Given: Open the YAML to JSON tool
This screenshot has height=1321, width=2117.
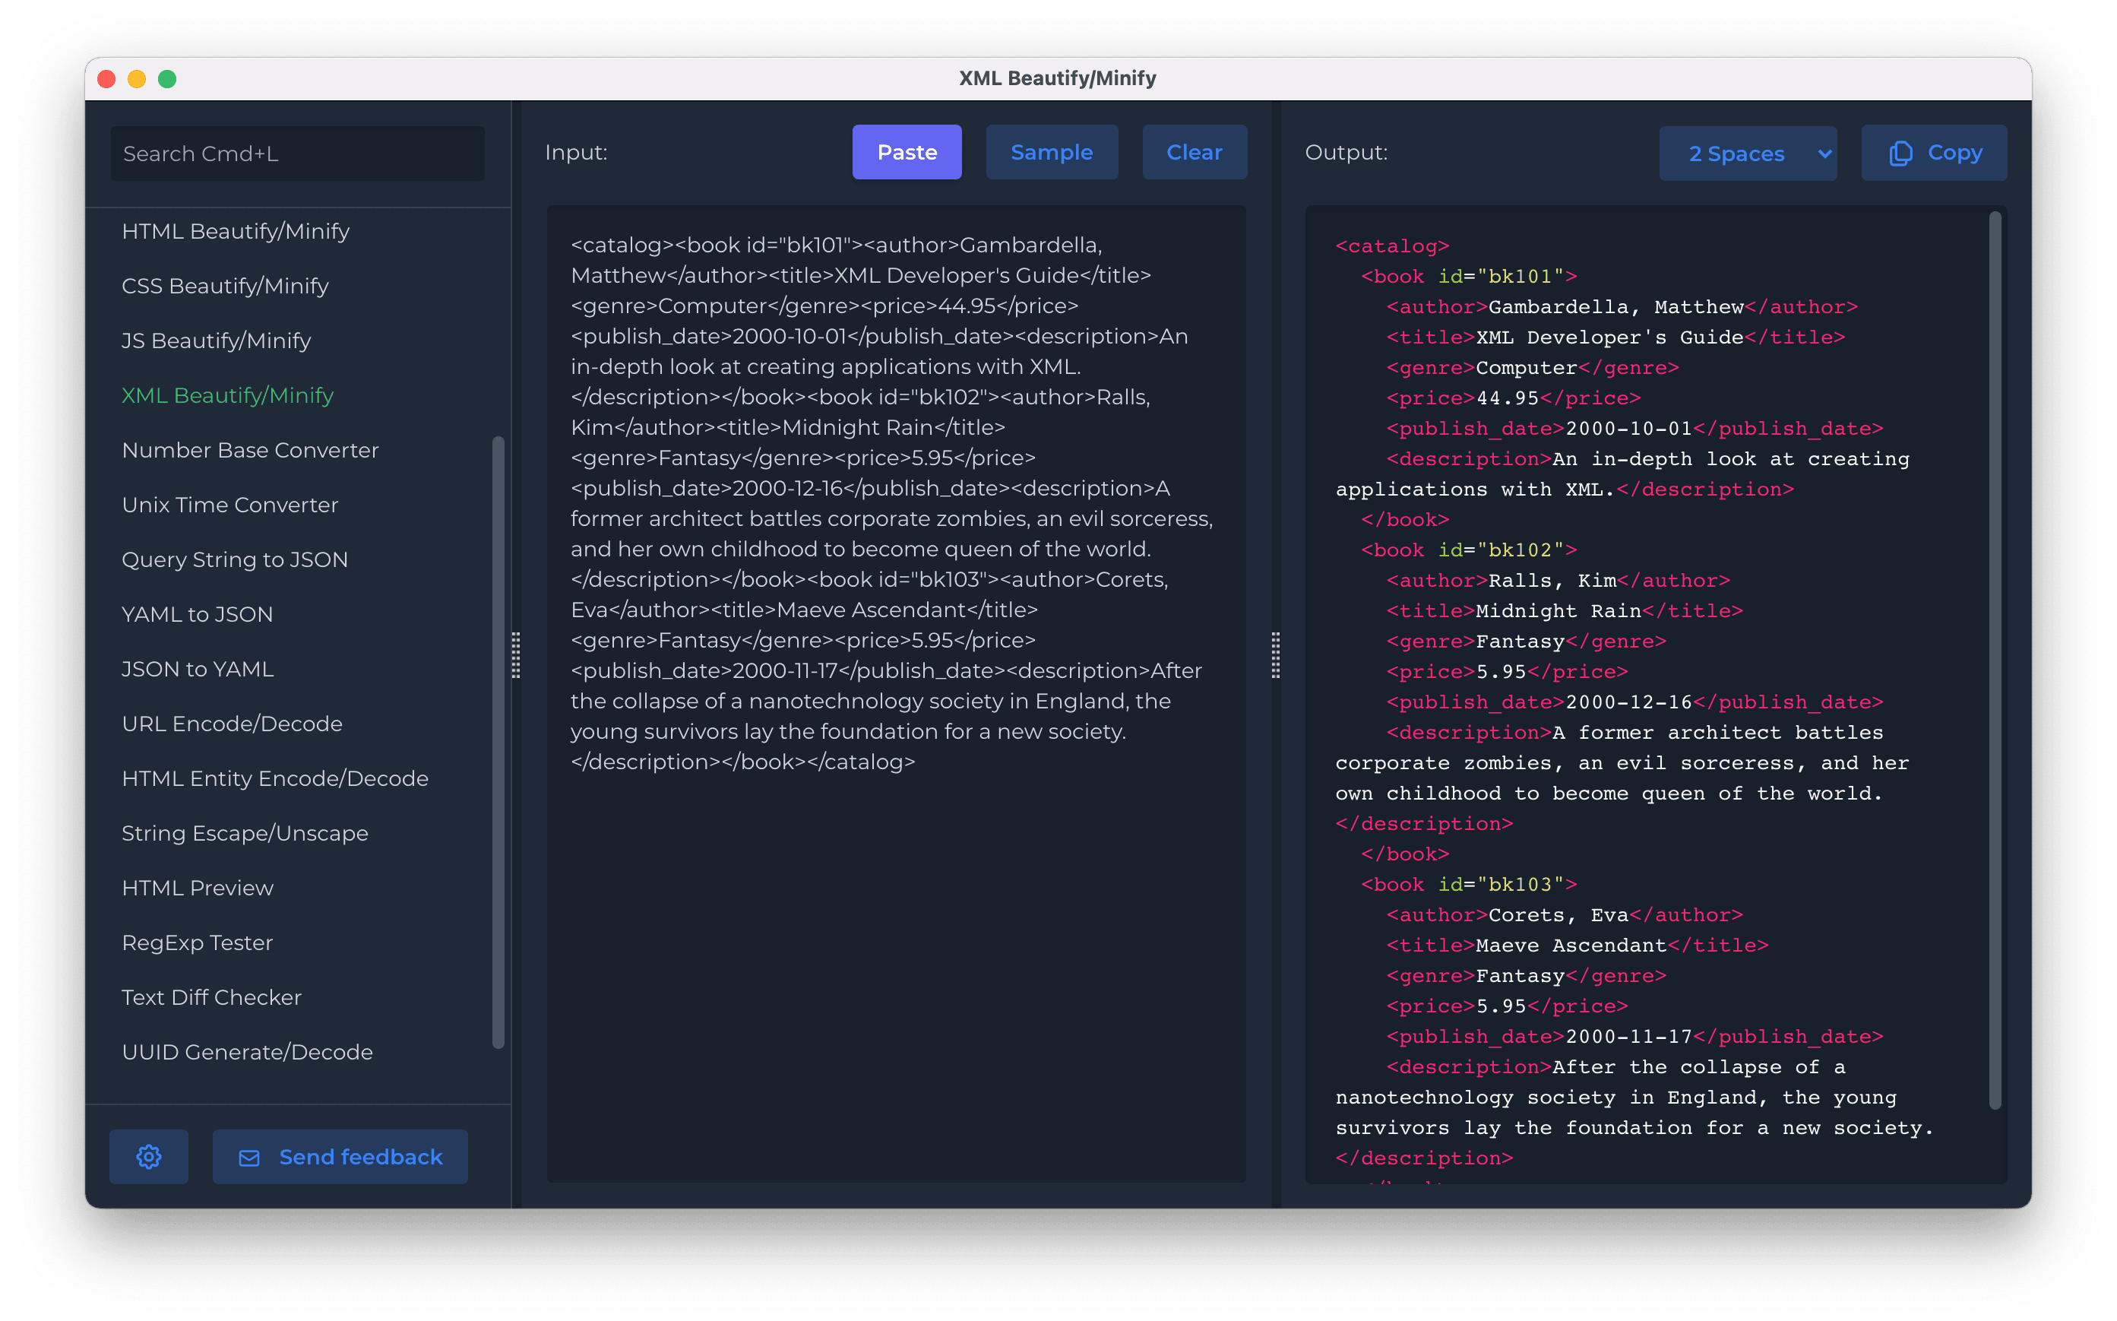Looking at the screenshot, I should coord(198,613).
